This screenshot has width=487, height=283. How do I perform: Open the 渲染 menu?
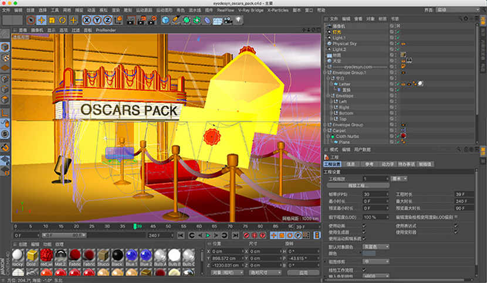point(116,10)
